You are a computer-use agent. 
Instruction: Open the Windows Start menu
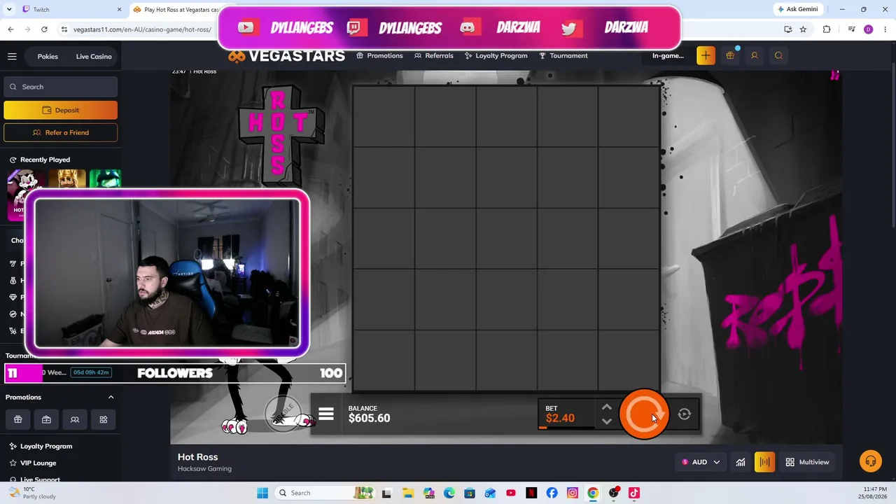coord(262,493)
